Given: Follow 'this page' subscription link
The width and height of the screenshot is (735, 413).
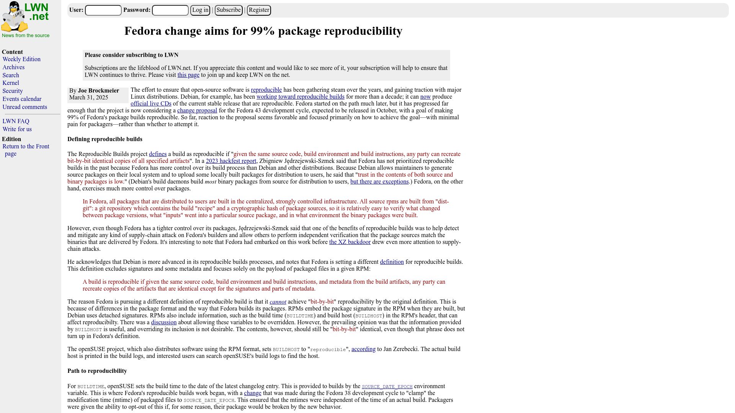Looking at the screenshot, I should [188, 75].
